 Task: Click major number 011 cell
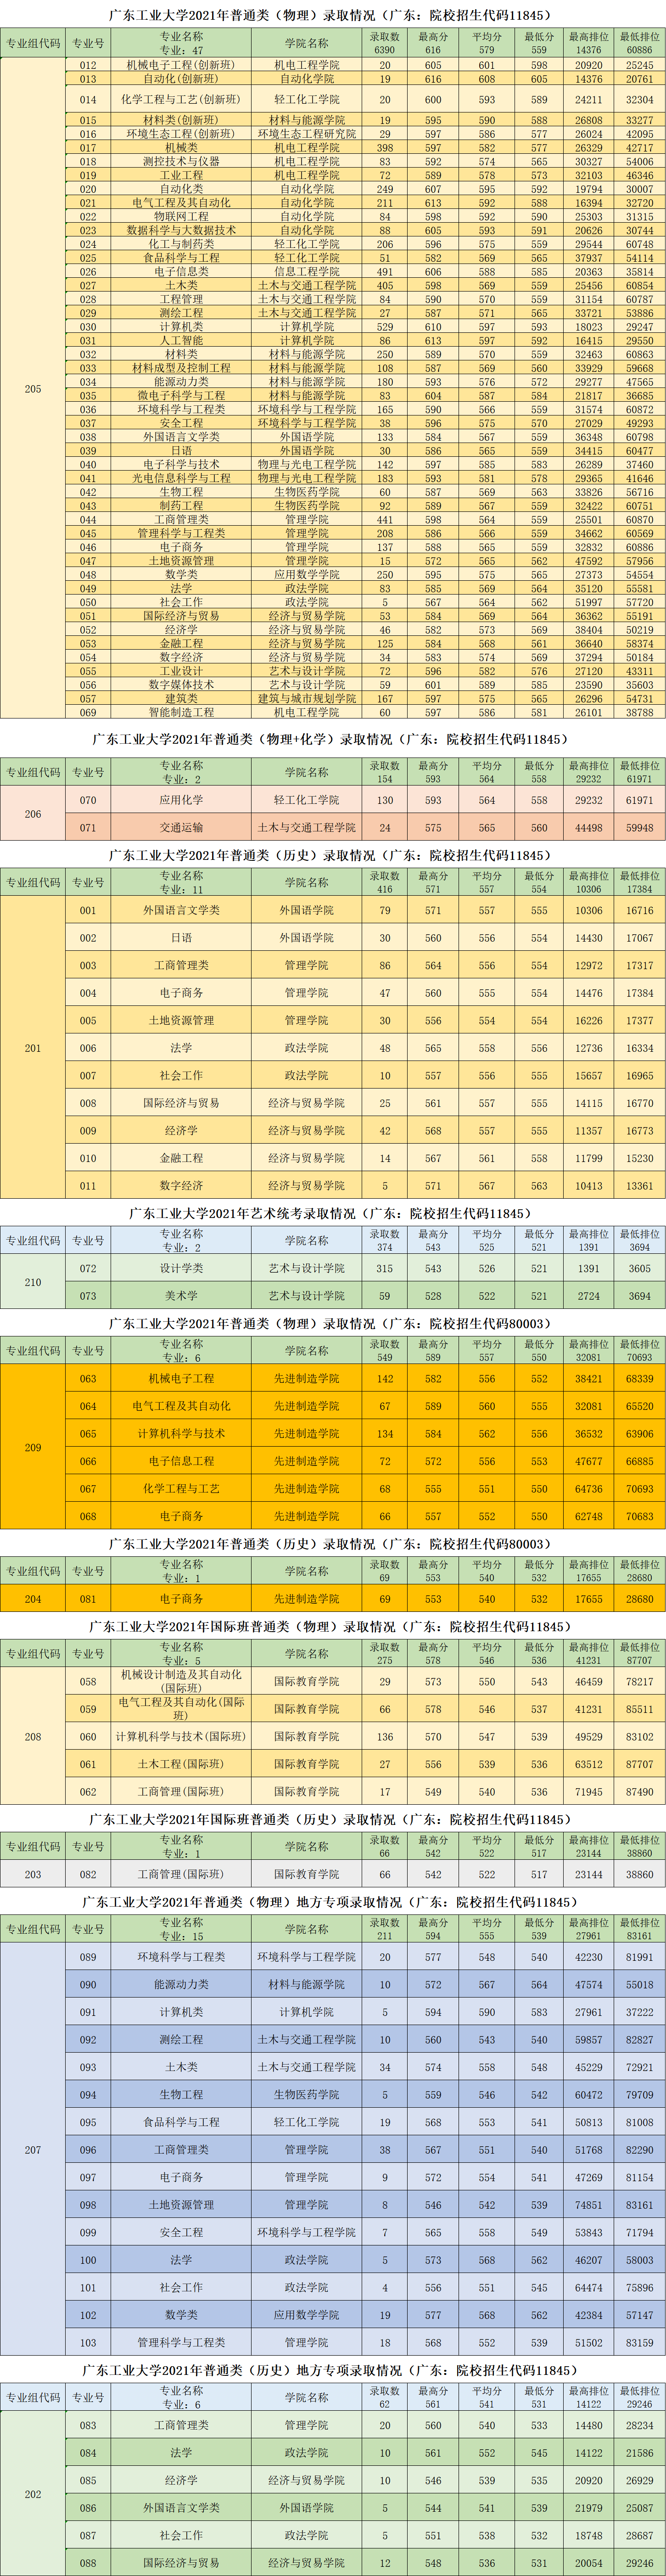click(88, 1186)
